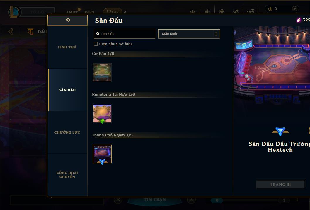
Task: Open the Linh Thú tab
Action: [67, 47]
